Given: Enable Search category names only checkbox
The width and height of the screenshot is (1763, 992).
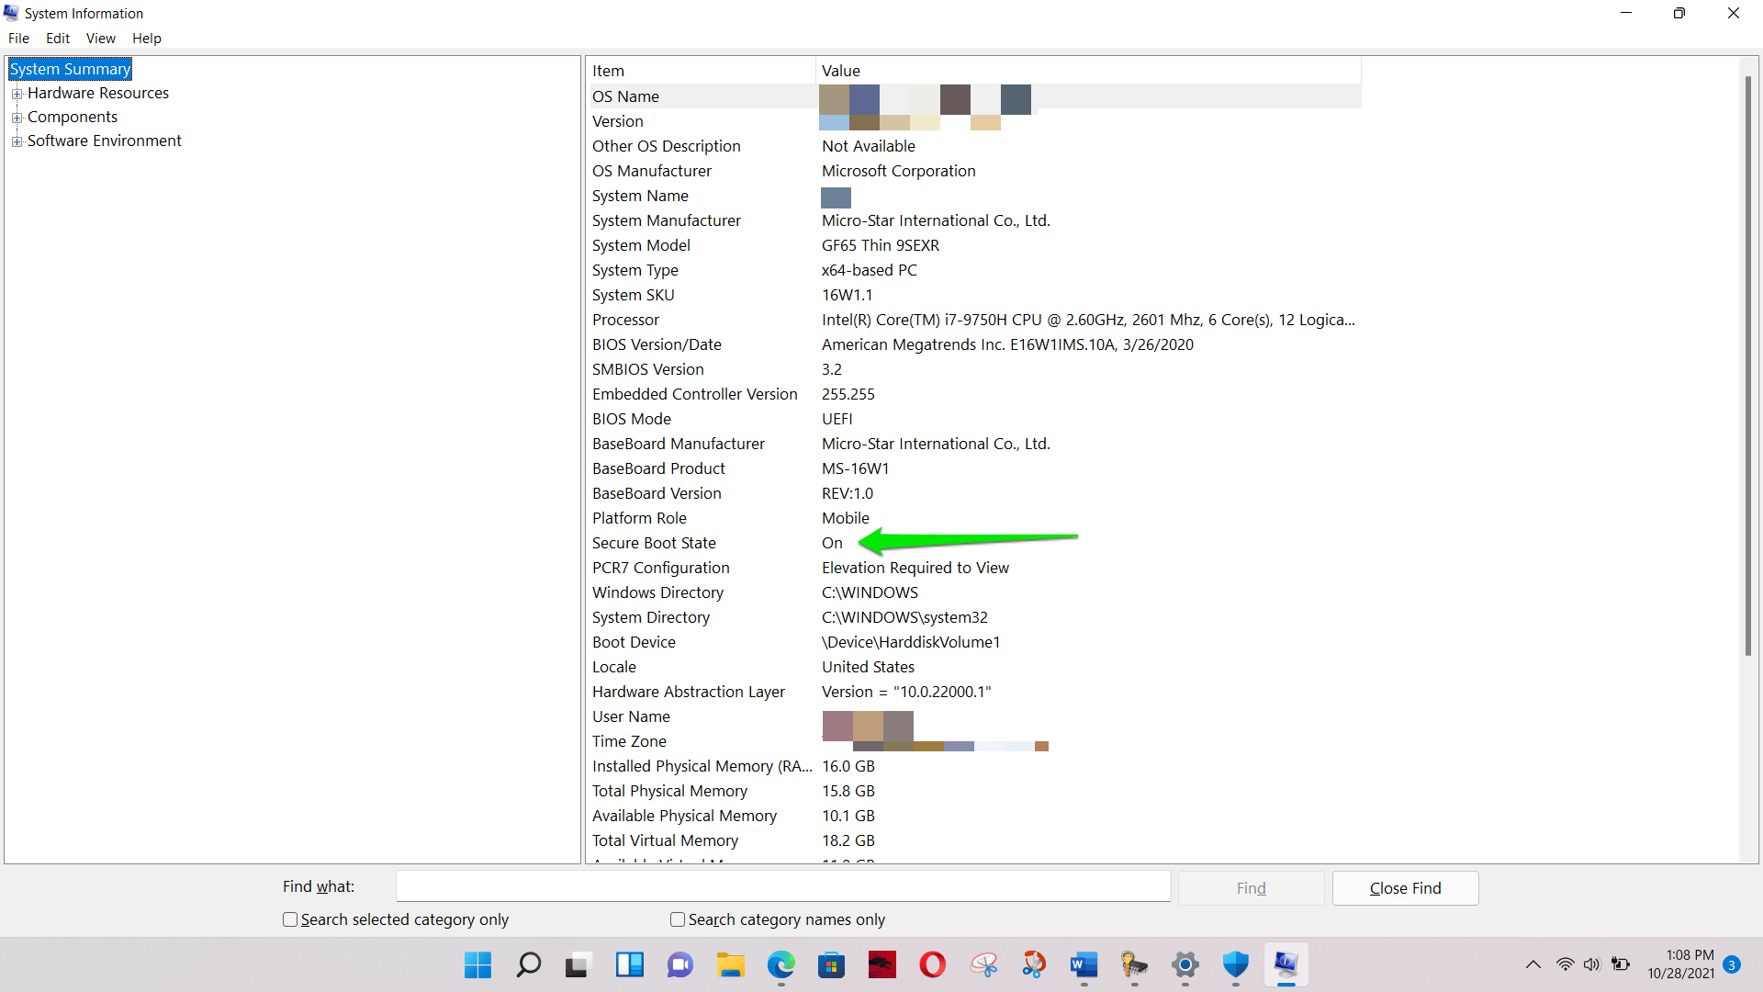Looking at the screenshot, I should (676, 919).
